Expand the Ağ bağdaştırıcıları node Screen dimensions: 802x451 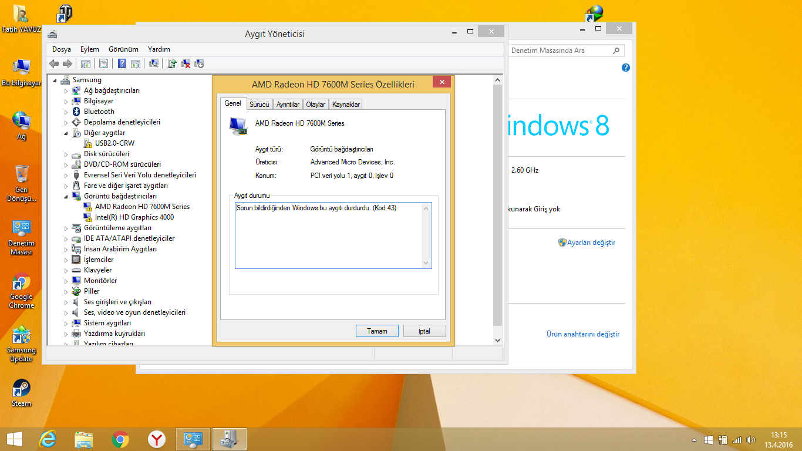pos(66,91)
